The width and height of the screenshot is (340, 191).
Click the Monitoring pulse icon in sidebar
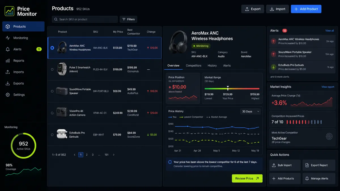[8, 38]
